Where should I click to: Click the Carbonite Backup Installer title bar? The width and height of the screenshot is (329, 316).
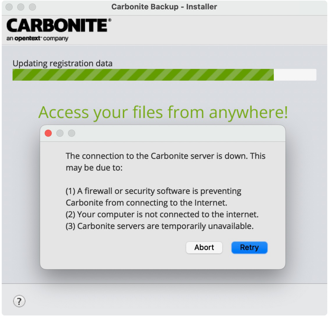164,7
